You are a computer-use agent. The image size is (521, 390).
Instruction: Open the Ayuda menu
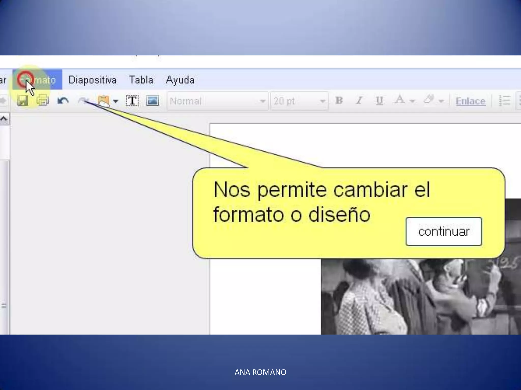click(180, 80)
